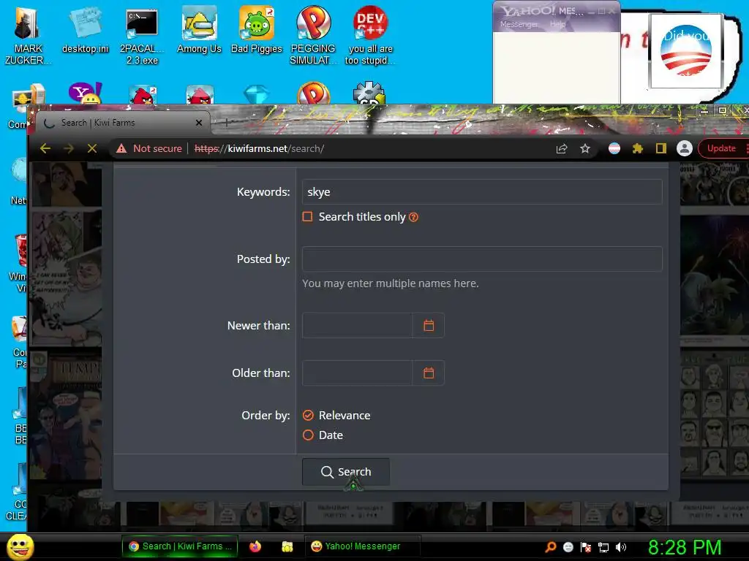The height and width of the screenshot is (561, 749).
Task: Select Date ordering option
Action: (308, 435)
